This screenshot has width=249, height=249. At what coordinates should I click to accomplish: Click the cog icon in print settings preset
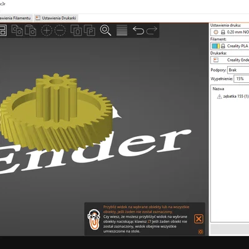coord(216,32)
